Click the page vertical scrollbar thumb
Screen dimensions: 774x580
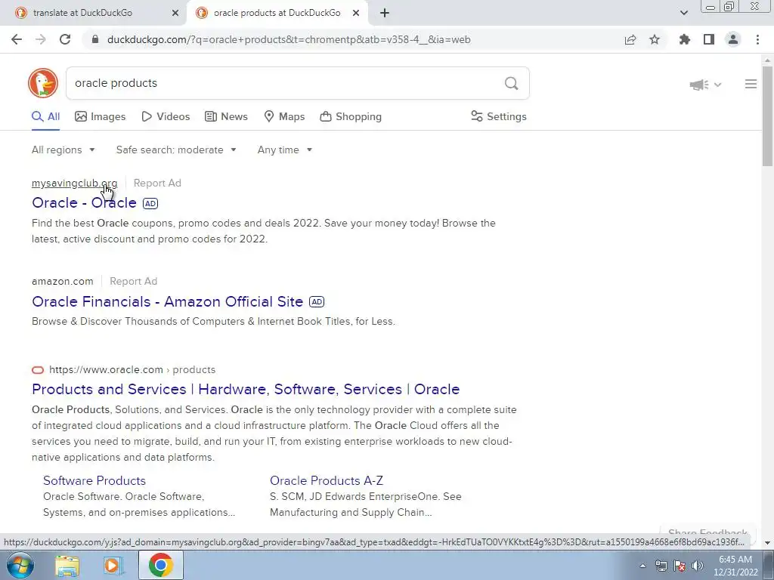coord(767,116)
